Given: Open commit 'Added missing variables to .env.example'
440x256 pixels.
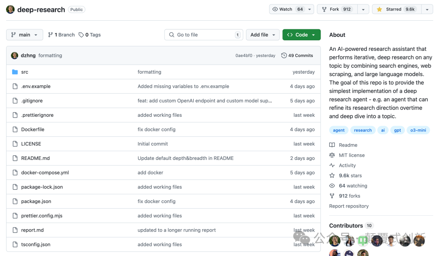Looking at the screenshot, I should tap(183, 86).
